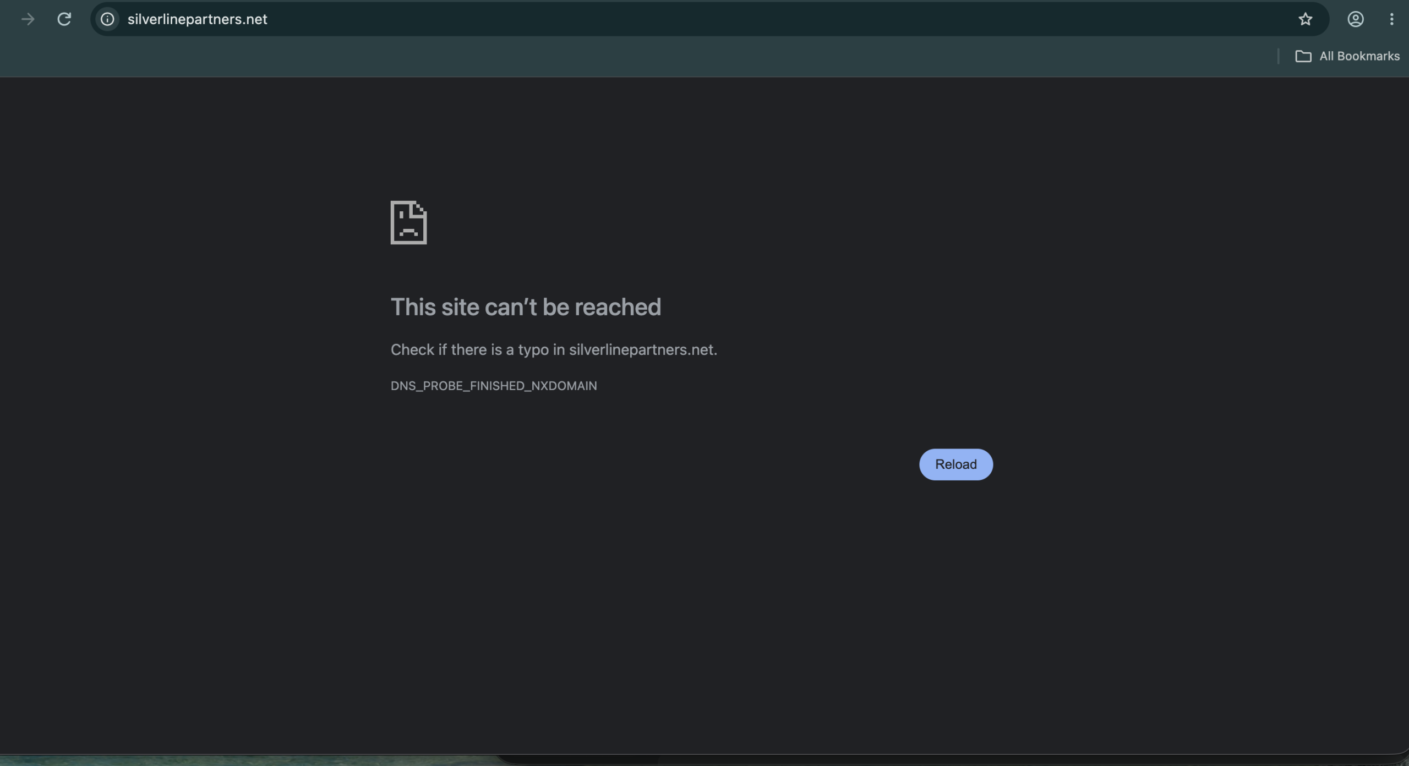Bookmark this page with the star icon
This screenshot has width=1409, height=766.
pos(1305,19)
